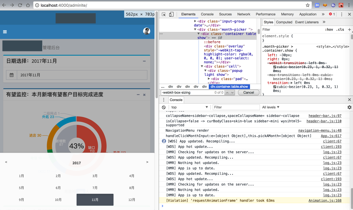Collapse the cell div node
The image size is (353, 210).
[x=202, y=66]
